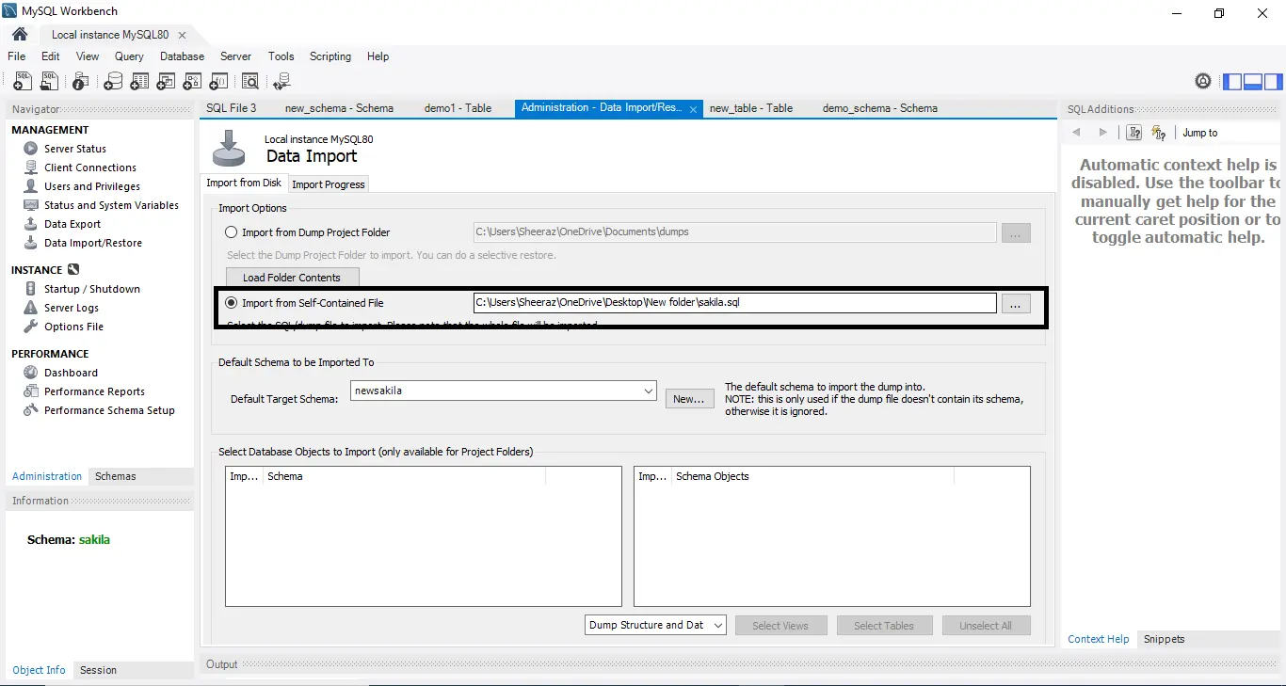The width and height of the screenshot is (1286, 686).
Task: Toggle the bottom output panel view
Action: tap(1253, 82)
